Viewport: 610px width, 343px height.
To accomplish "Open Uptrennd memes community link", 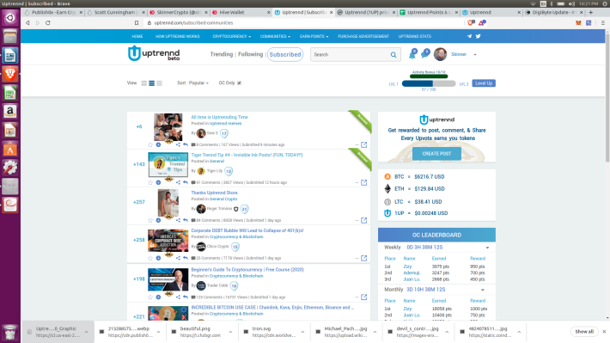I will (x=226, y=124).
